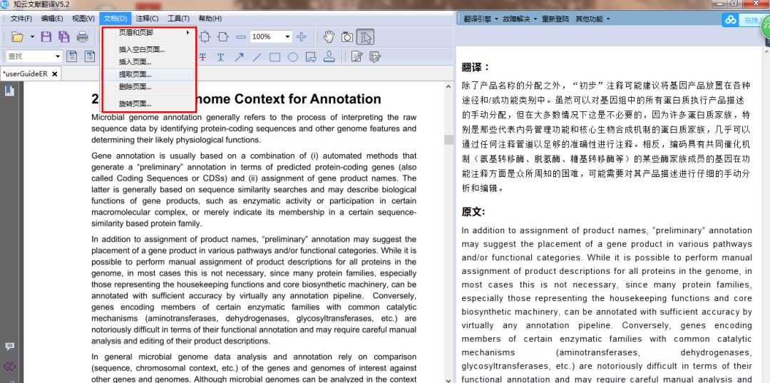770x383 pixels.
Task: Click the open 文档(D) menu header
Action: [115, 19]
